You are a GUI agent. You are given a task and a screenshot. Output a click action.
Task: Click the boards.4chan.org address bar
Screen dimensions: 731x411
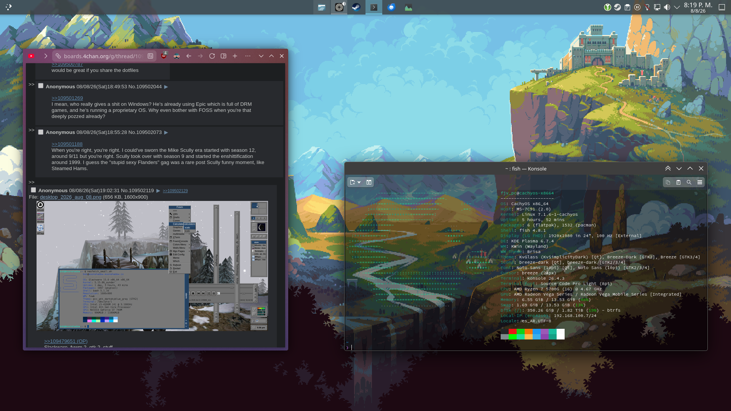click(x=103, y=56)
